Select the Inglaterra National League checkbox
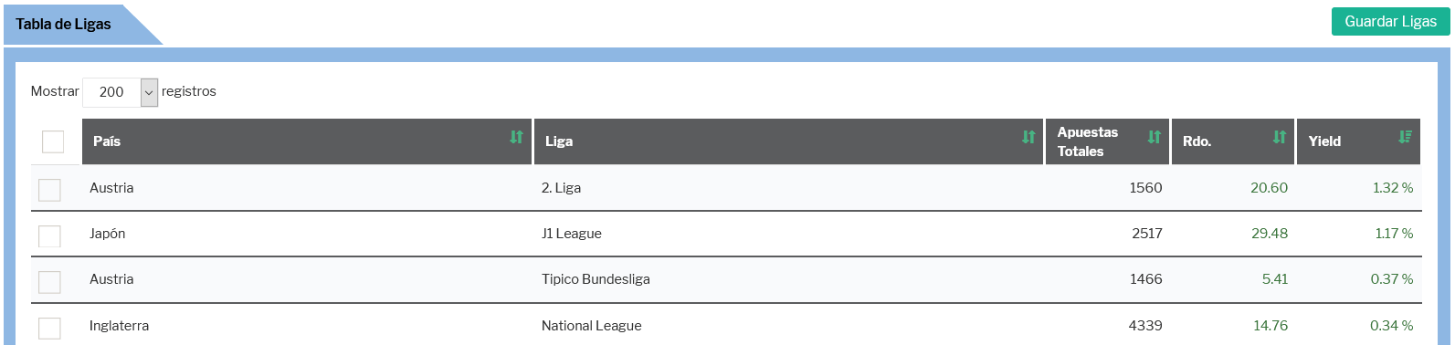 click(x=49, y=329)
